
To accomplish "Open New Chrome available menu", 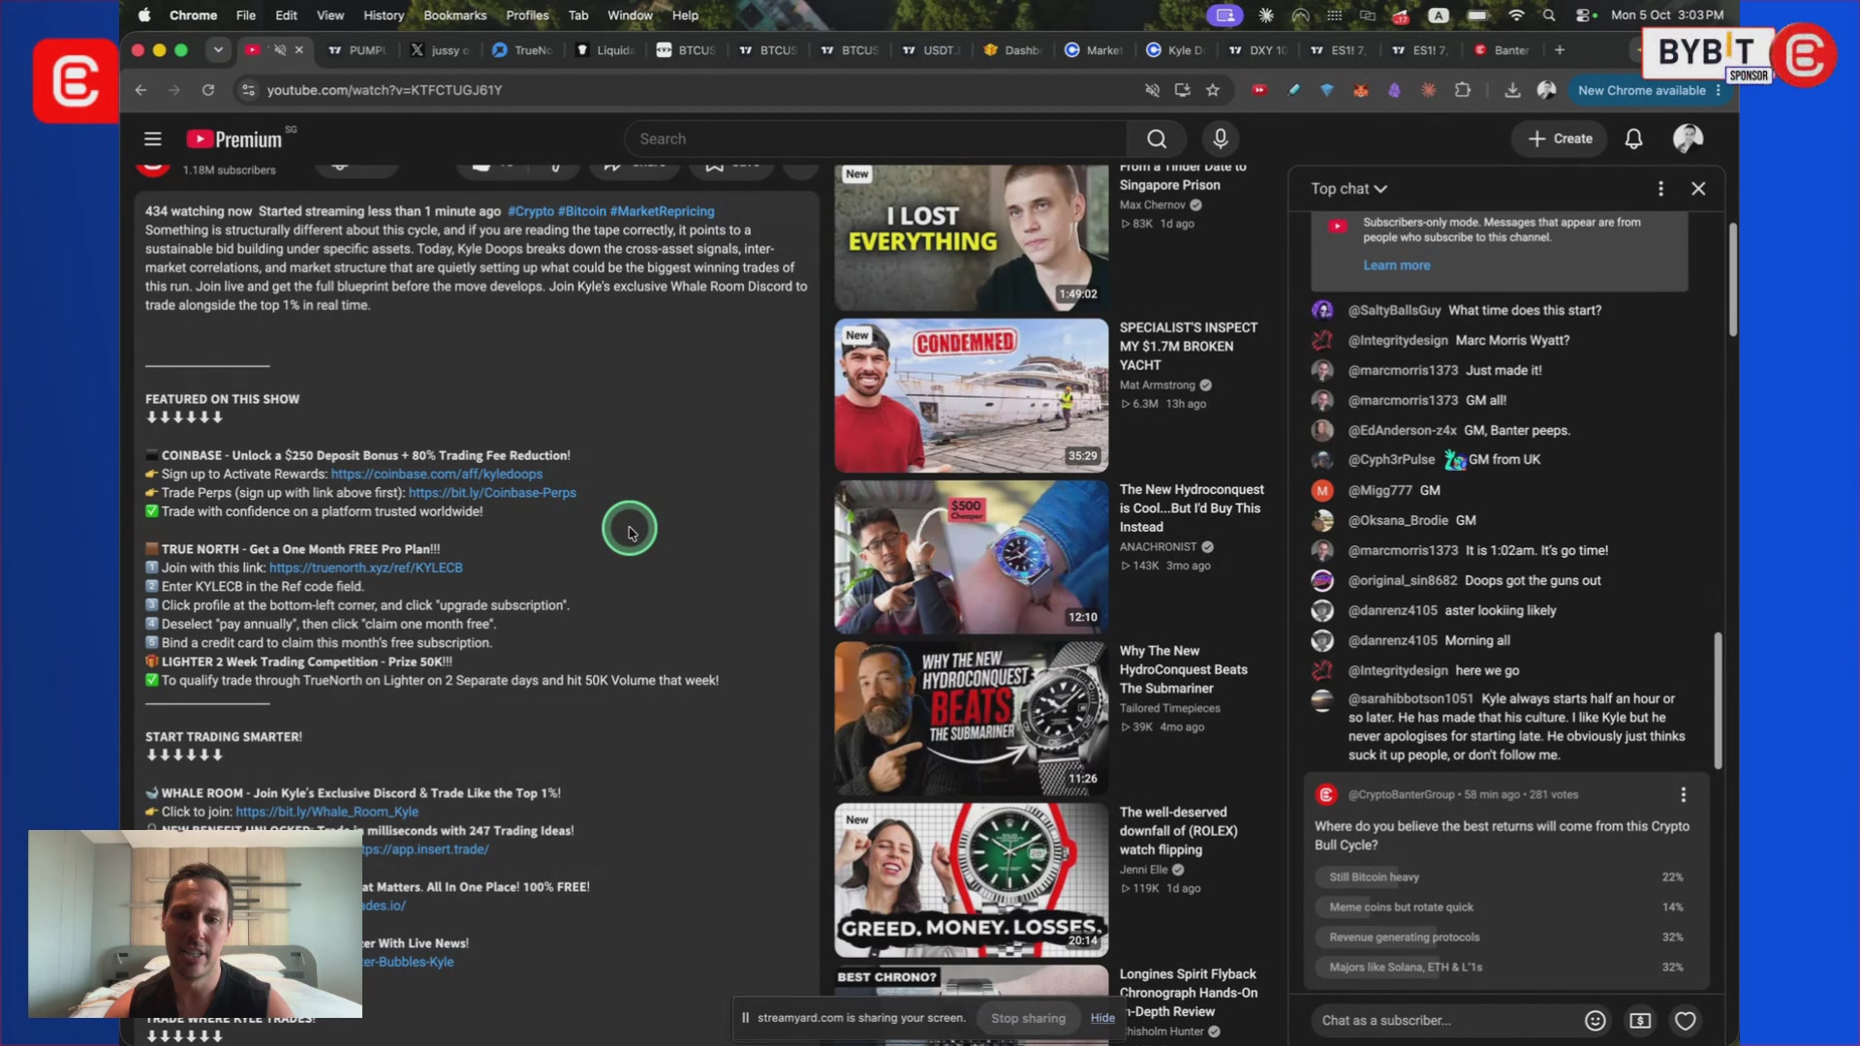I will 1649,90.
